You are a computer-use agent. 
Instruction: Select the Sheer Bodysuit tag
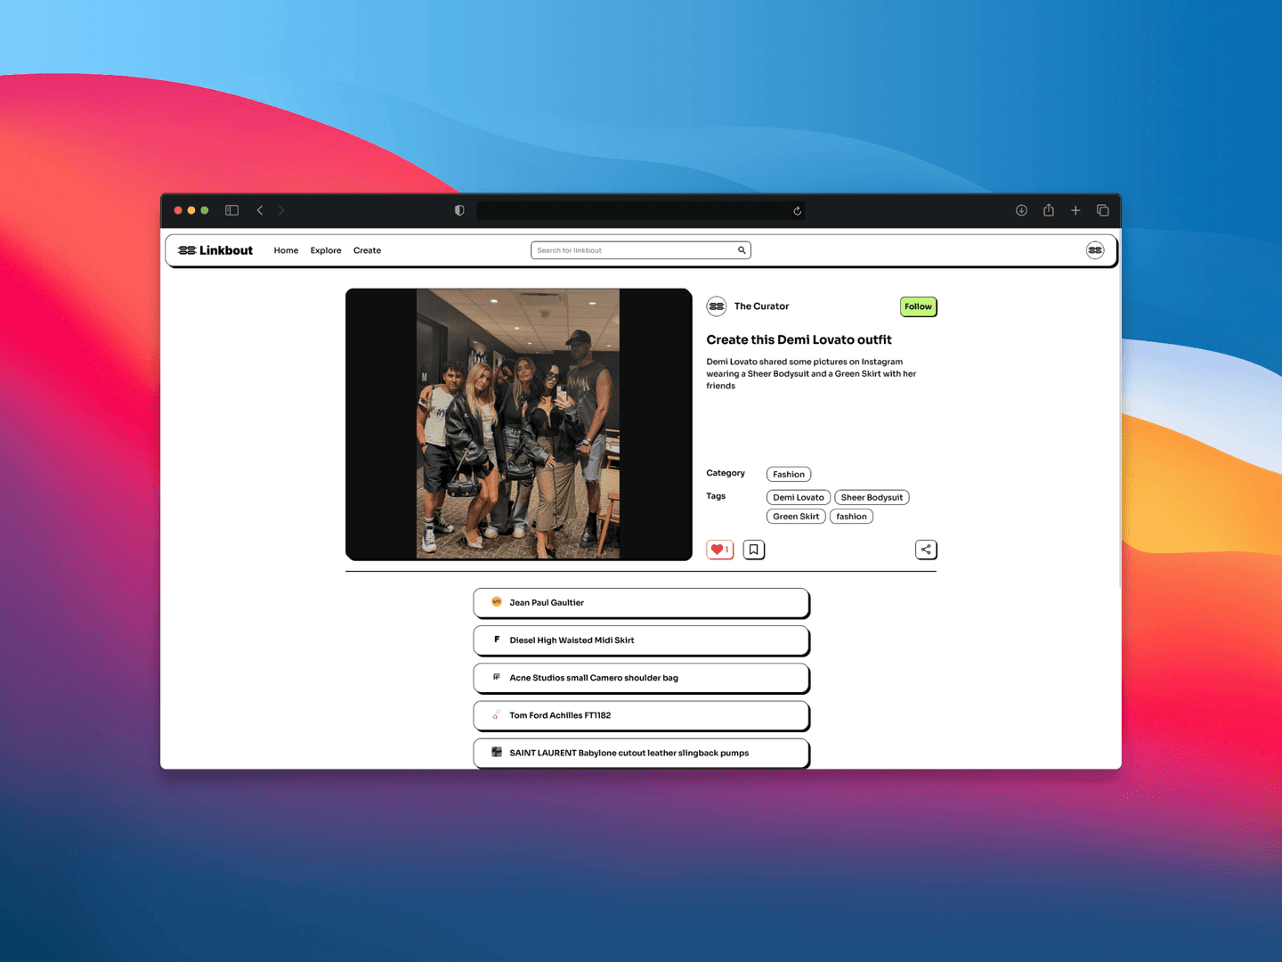[872, 498]
